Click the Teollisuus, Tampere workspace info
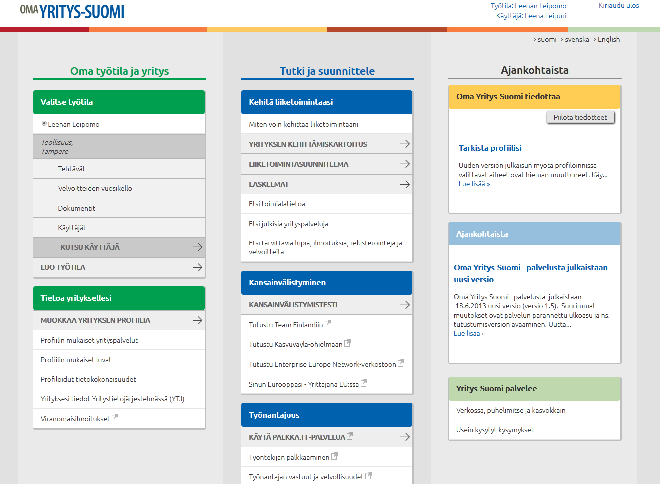The height and width of the screenshot is (484, 660). 119,147
